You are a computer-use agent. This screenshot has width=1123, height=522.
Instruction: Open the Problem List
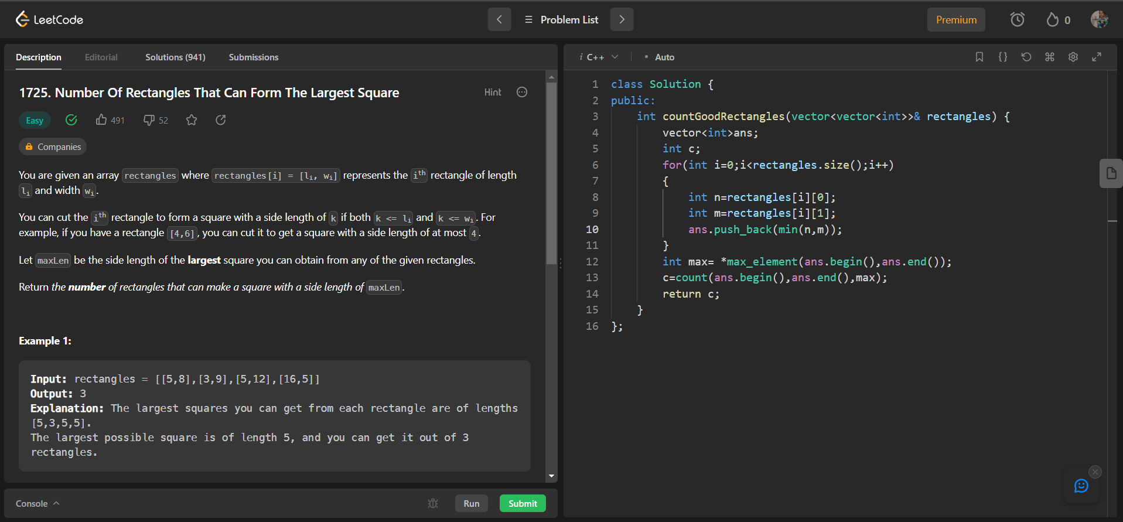coord(561,19)
